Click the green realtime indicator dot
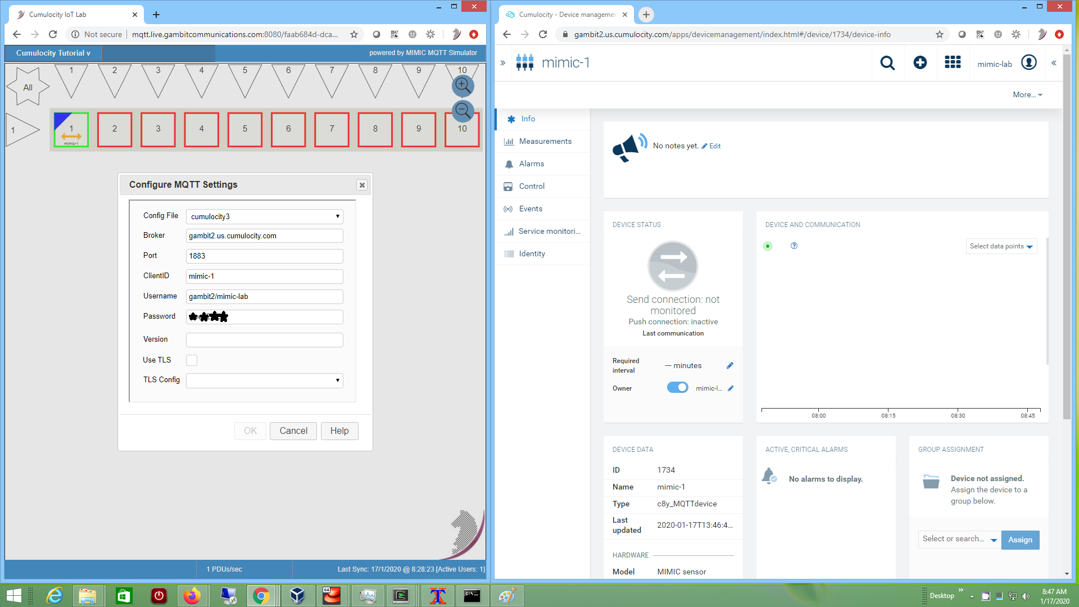This screenshot has width=1079, height=607. pos(768,246)
